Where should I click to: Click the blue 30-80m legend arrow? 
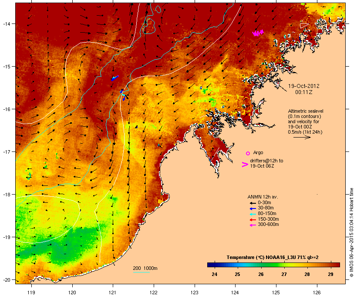(253, 209)
